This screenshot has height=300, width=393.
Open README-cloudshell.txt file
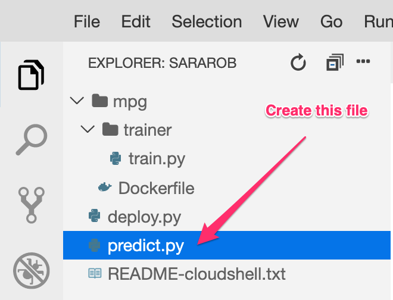pos(196,274)
